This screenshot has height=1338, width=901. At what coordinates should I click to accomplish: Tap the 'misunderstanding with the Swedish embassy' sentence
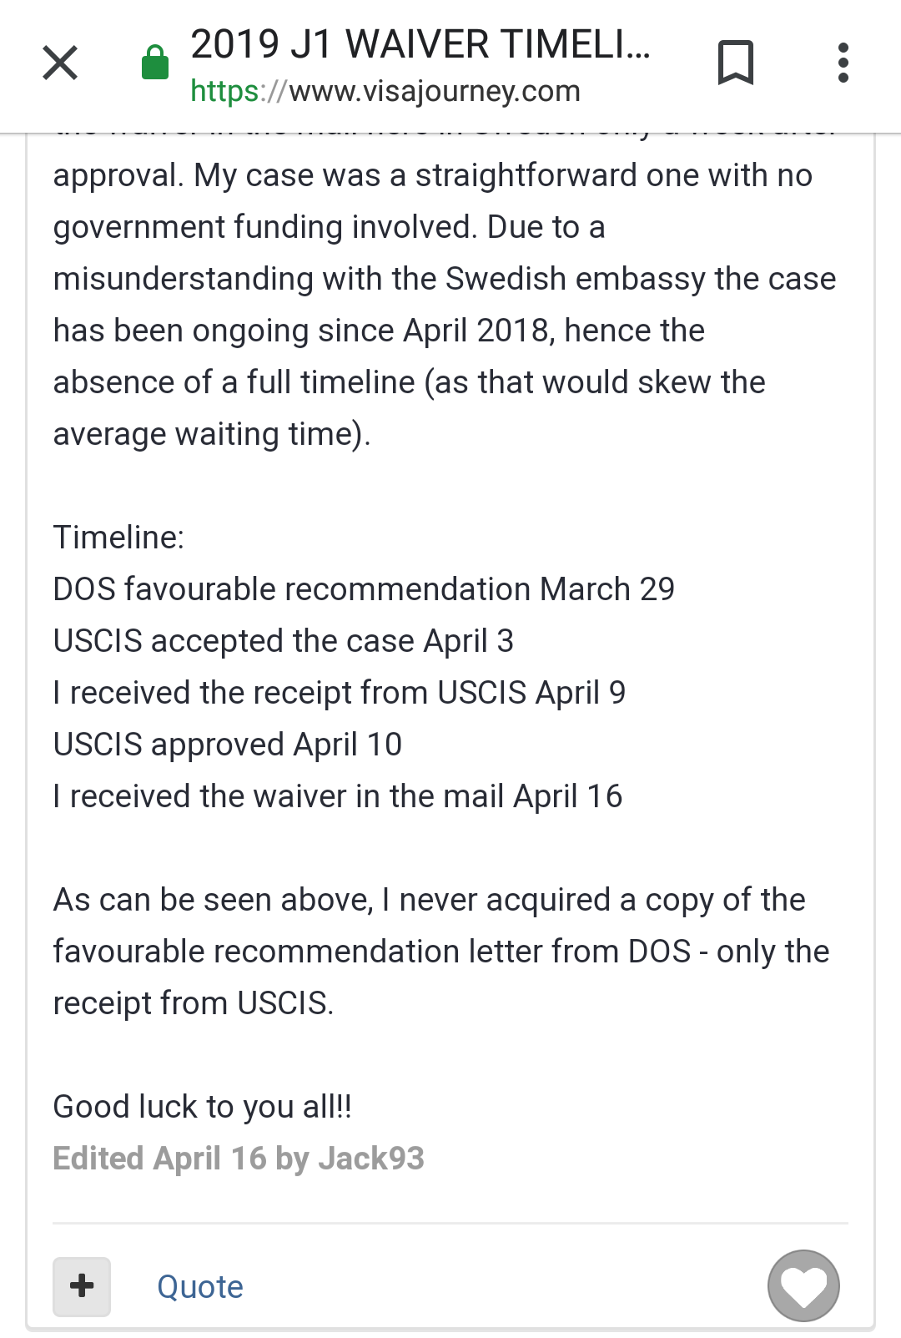pyautogui.click(x=445, y=279)
